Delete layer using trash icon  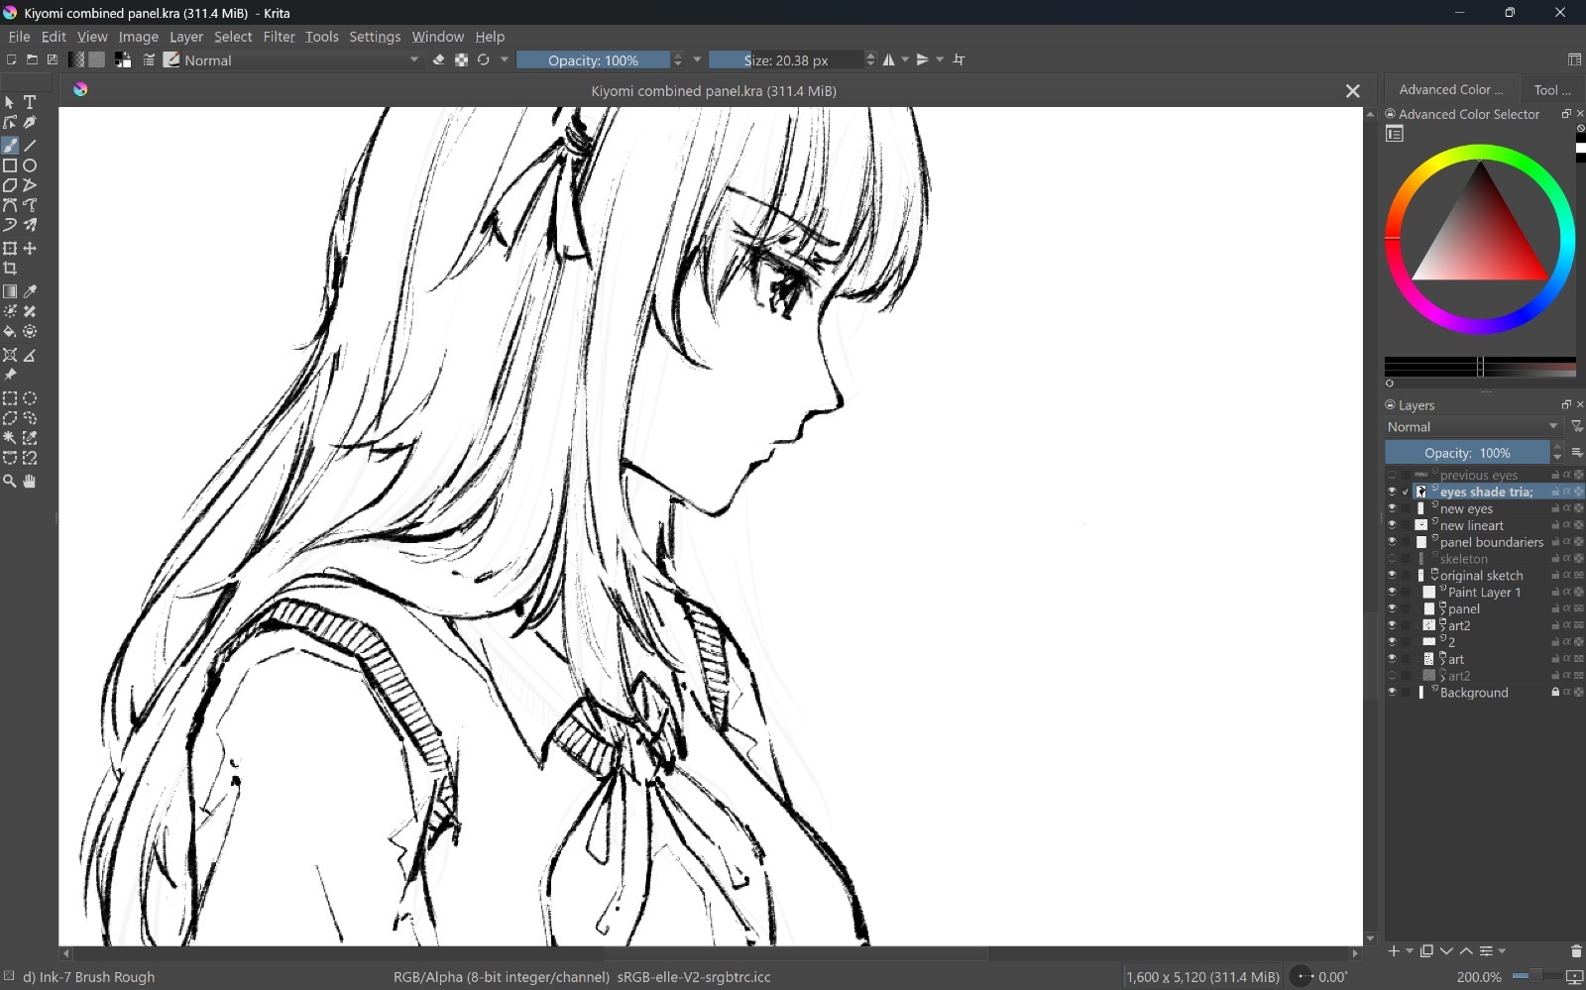1576,951
